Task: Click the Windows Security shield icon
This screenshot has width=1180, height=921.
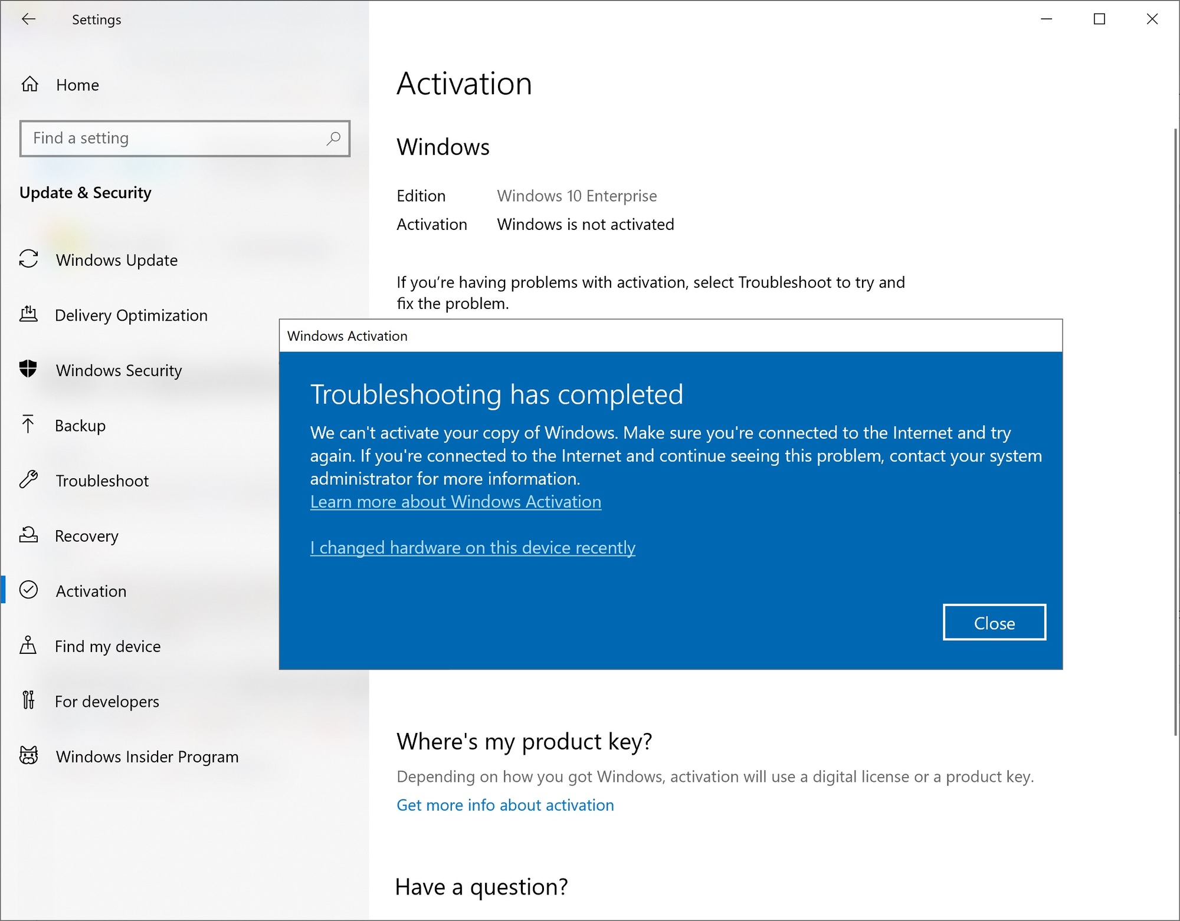Action: point(28,369)
